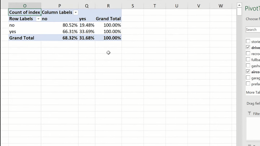The image size is (260, 146).
Task: Click the PivotTable fields Search box
Action: 253,30
